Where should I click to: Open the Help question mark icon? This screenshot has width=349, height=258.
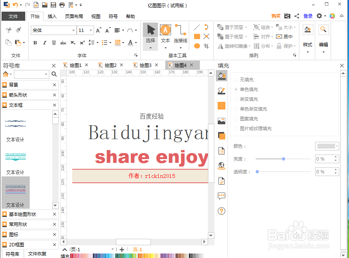tap(222, 211)
